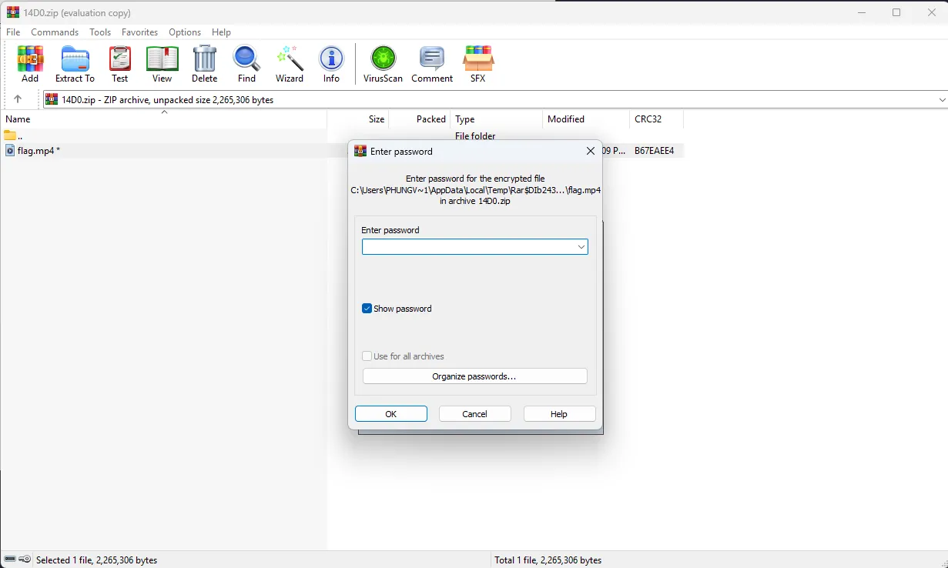Click the up one level arrow
Screen dimensions: 948x568
[18, 99]
